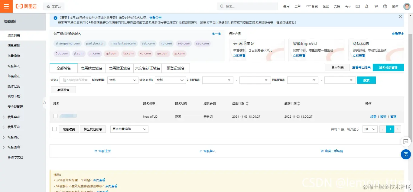The width and height of the screenshot is (413, 192).
Task: Pick expiration start date field
Action: (303, 80)
